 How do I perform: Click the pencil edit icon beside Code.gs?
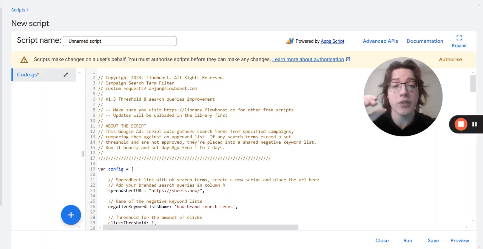pyautogui.click(x=66, y=75)
